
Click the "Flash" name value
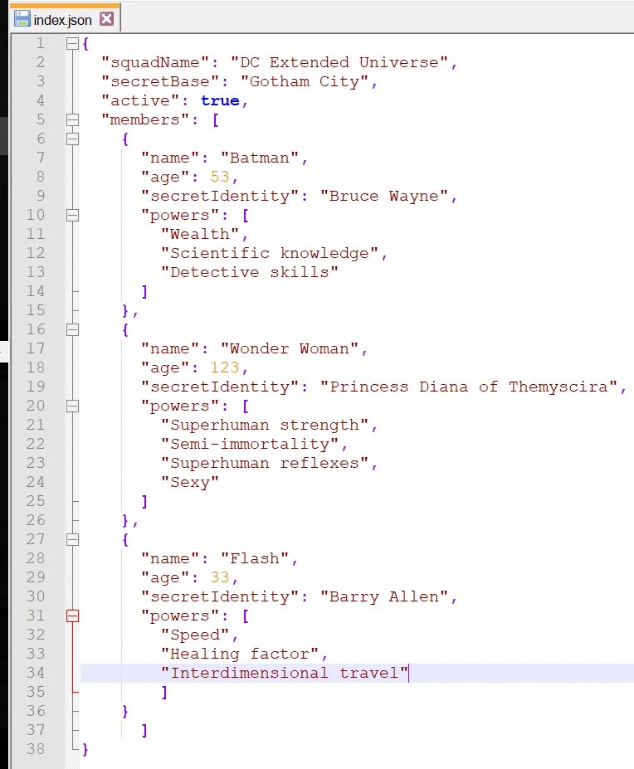pos(255,558)
